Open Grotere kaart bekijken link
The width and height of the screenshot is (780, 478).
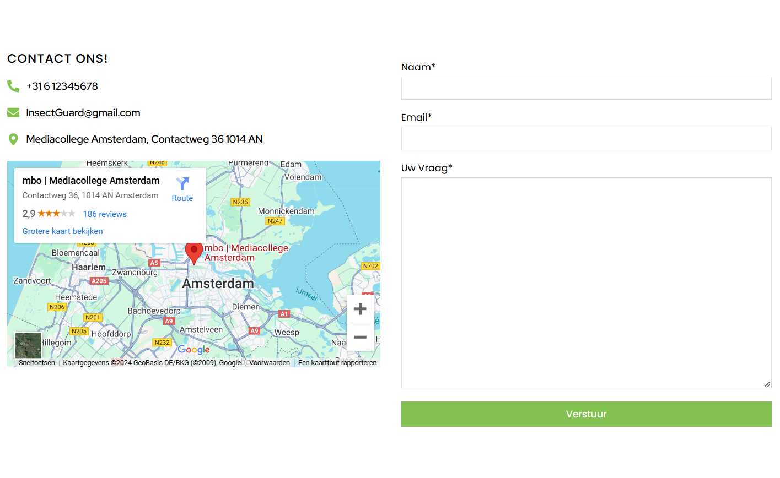[62, 231]
